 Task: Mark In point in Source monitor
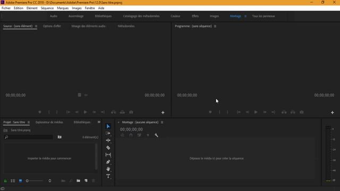pyautogui.click(x=49, y=112)
